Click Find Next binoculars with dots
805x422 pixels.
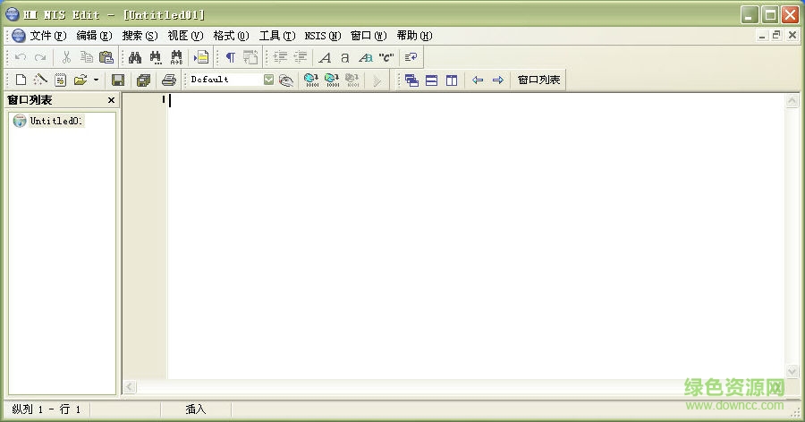point(156,57)
